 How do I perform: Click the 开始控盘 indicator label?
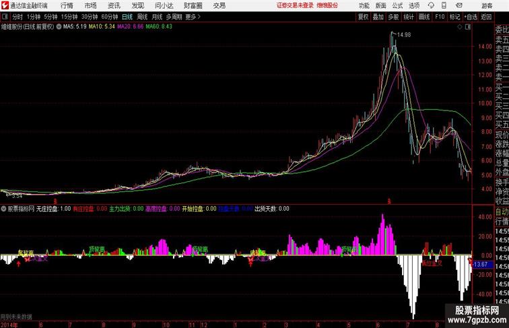[194, 209]
